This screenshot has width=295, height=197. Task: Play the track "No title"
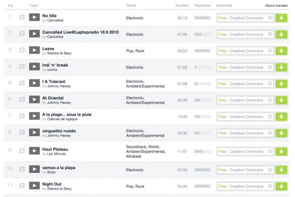coord(34,18)
